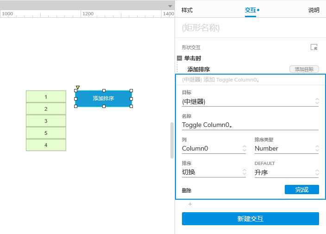The image size is (326, 234).
Task: Open the 列 Column0 dropdown
Action: point(213,148)
